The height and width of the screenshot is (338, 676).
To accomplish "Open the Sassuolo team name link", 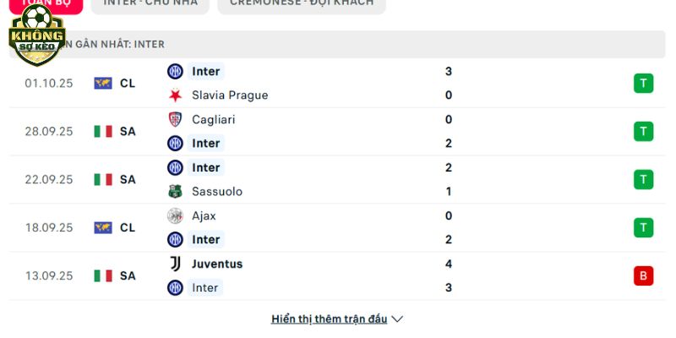I will pyautogui.click(x=217, y=191).
